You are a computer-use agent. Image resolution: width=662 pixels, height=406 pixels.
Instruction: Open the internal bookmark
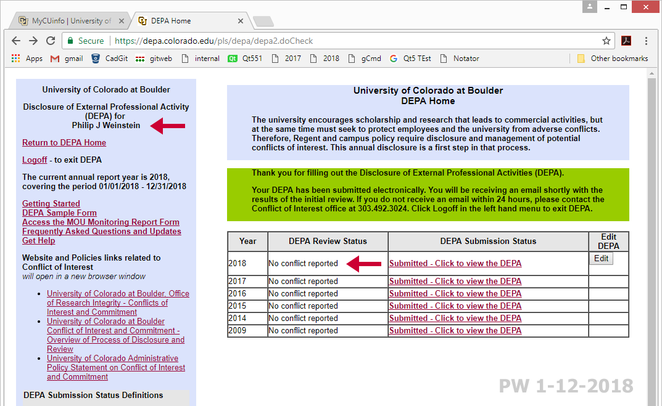(x=201, y=59)
